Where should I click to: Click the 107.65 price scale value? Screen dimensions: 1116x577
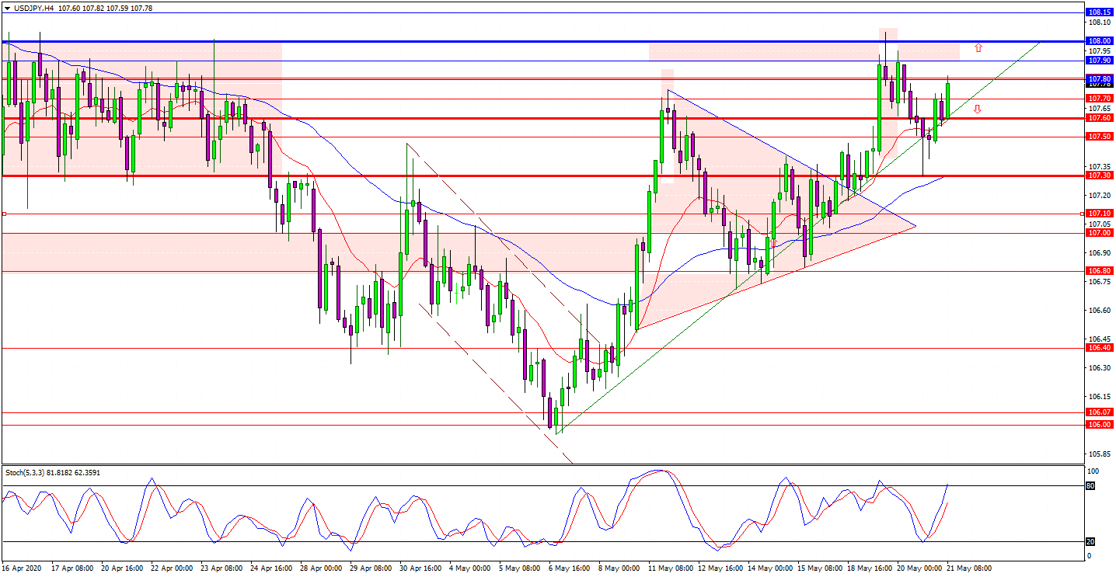point(1100,109)
